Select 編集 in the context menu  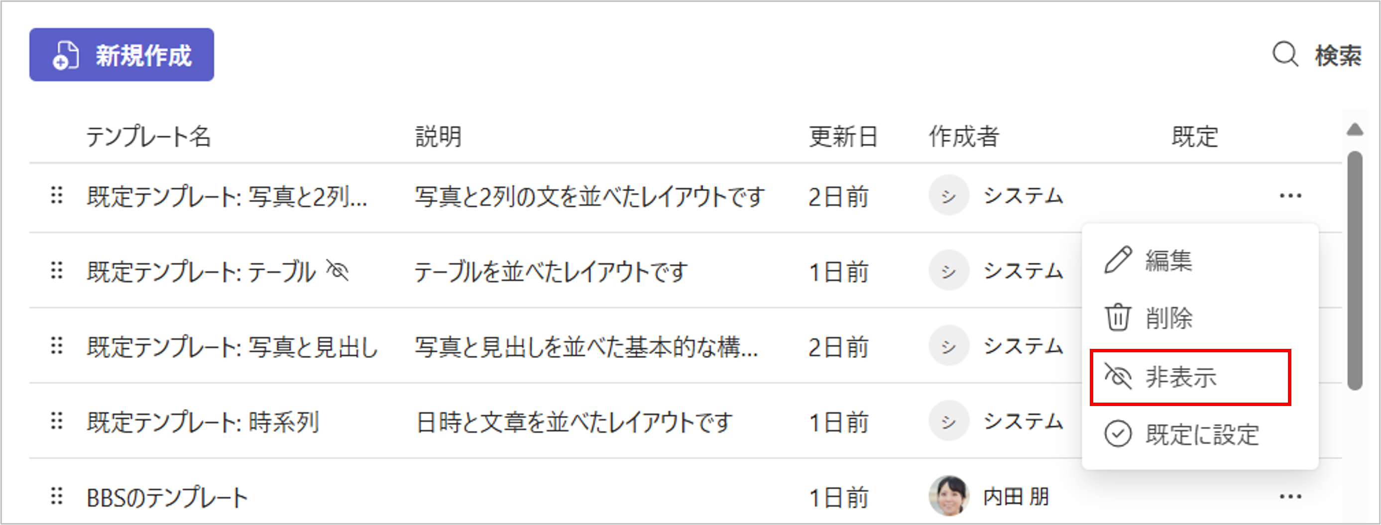coord(1169,261)
